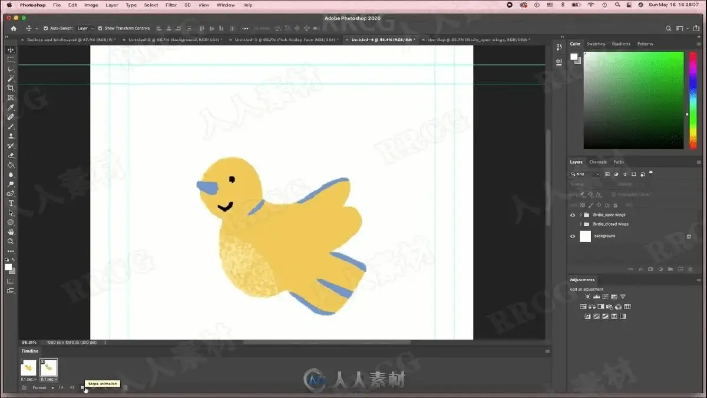
Task: Open the Adjustments panel menu
Action: [x=699, y=280]
